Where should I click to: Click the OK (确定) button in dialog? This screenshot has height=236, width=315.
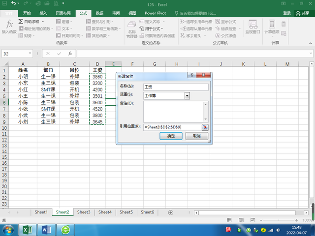[171, 136]
